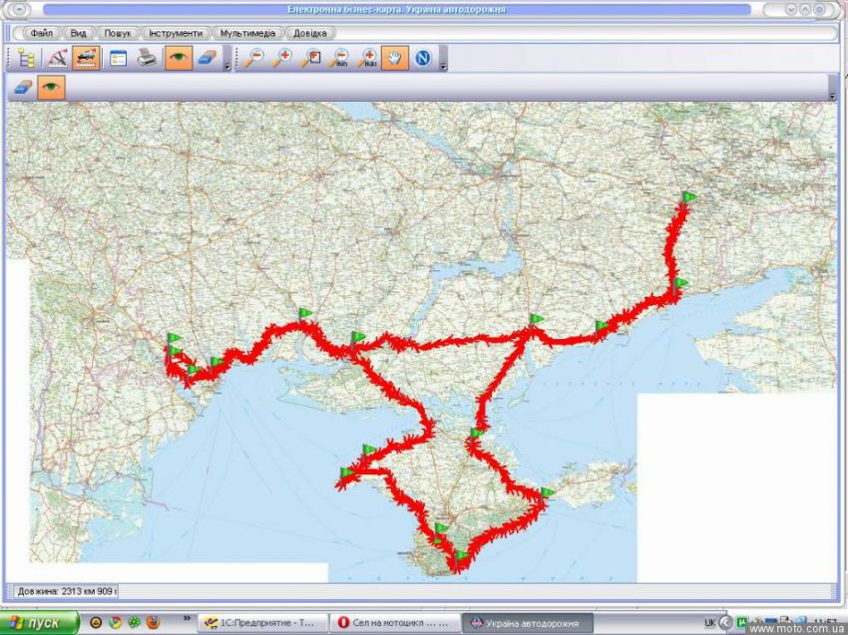This screenshot has width=848, height=635.
Task: Zoom to minimum scale
Action: click(x=340, y=58)
